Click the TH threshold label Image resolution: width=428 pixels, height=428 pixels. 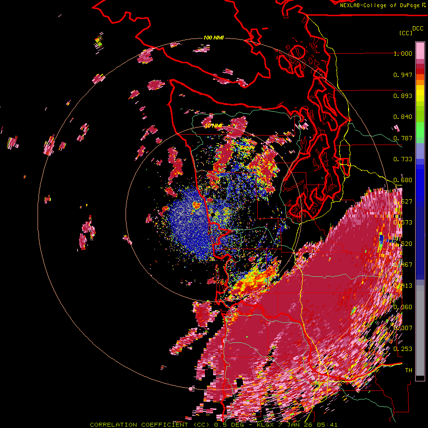(409, 370)
